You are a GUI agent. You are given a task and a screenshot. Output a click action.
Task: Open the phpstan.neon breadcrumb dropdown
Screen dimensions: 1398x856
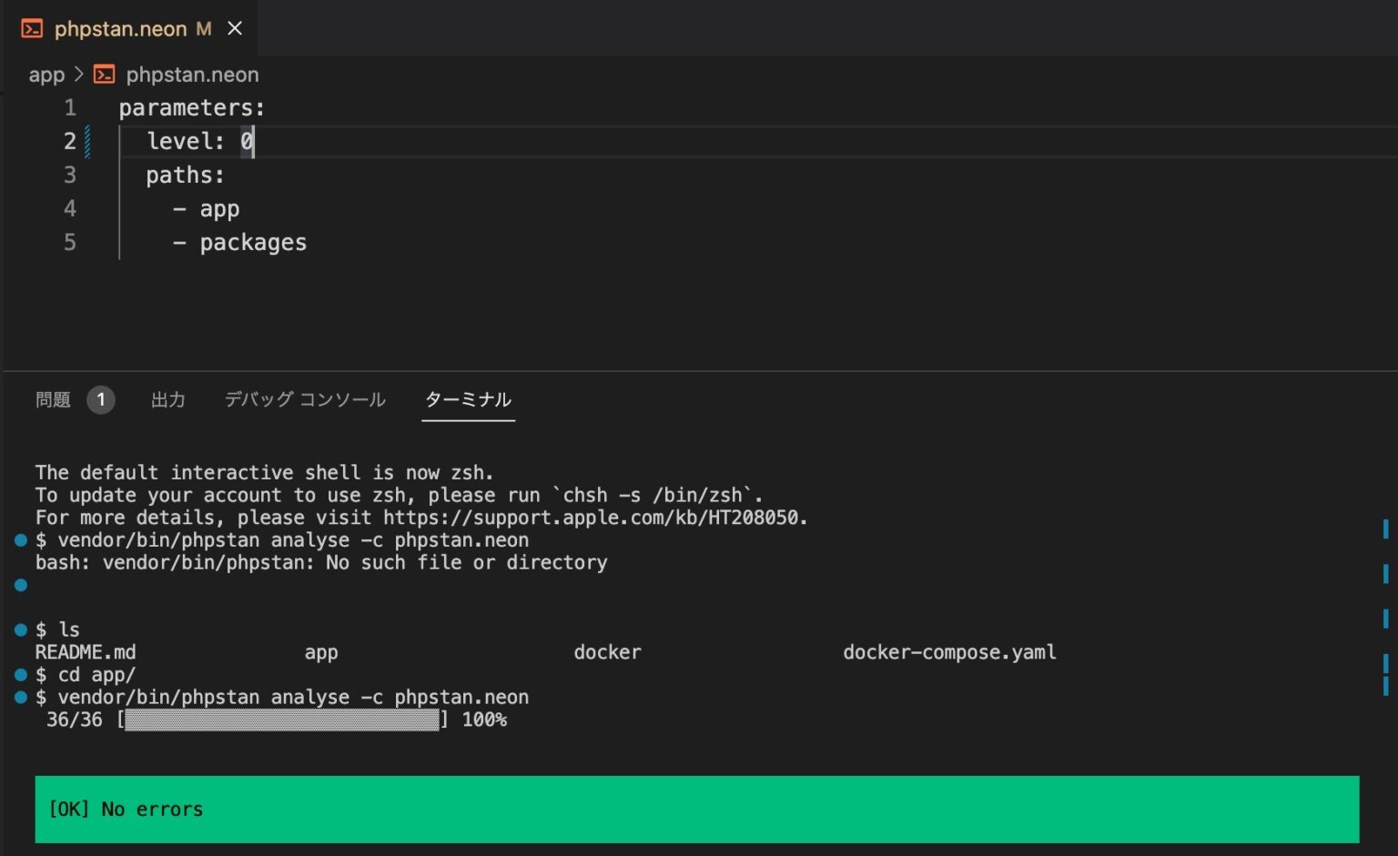point(191,75)
